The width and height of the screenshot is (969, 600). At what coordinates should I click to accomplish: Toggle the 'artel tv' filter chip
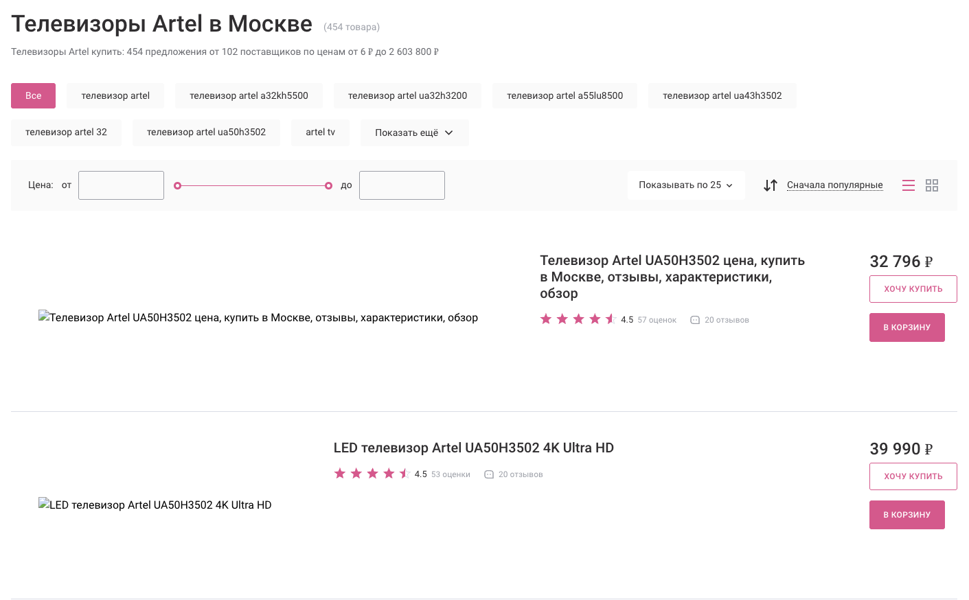pos(320,132)
